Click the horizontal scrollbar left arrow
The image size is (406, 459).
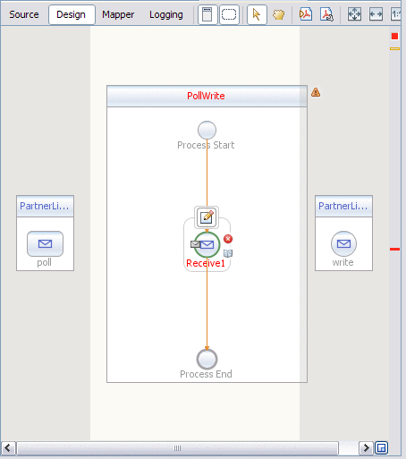point(8,448)
